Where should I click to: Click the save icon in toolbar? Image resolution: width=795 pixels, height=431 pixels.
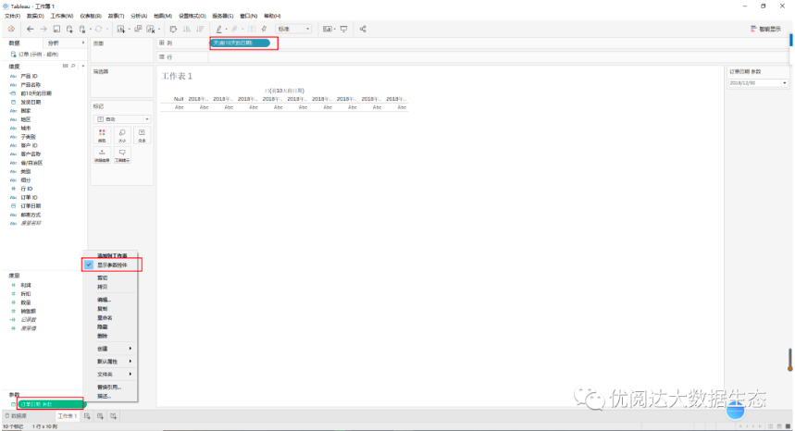(56, 29)
